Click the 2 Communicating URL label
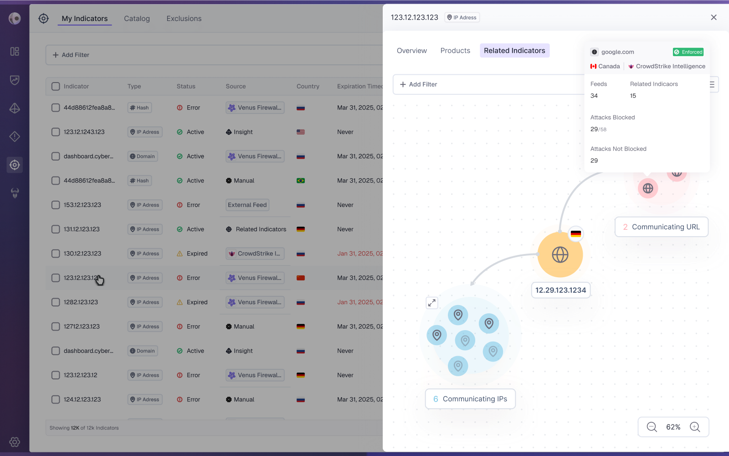 pyautogui.click(x=662, y=227)
